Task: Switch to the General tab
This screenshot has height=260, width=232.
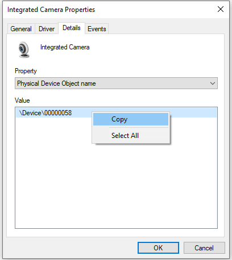Action: pyautogui.click(x=21, y=29)
